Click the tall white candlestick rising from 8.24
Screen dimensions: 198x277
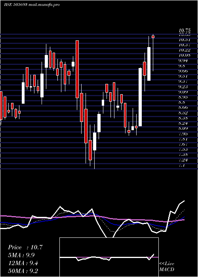pyautogui.click(x=140, y=97)
